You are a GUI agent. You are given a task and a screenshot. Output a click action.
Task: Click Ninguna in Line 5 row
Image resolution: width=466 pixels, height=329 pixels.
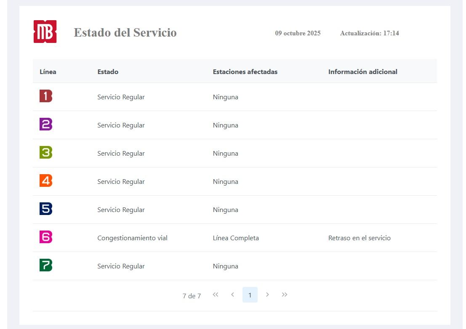[x=226, y=210]
